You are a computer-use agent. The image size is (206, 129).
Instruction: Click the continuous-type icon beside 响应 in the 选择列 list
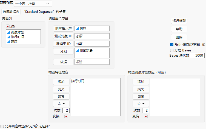(8, 42)
